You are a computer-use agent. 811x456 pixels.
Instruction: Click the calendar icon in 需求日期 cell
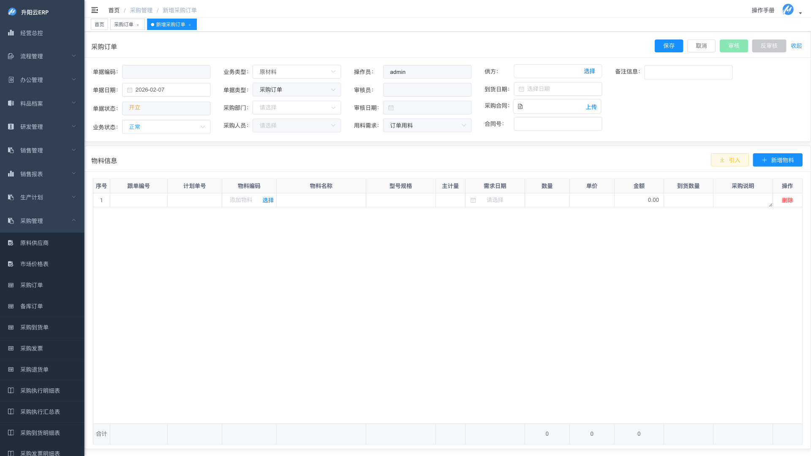(473, 200)
